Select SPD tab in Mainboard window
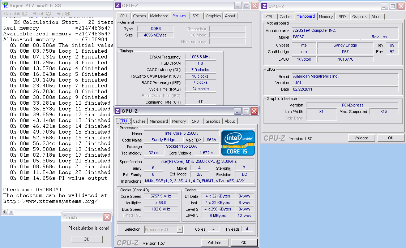This screenshot has height=248, width=406. [342, 17]
